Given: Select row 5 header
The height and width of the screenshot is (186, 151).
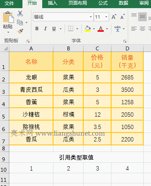Looking at the screenshot, I should click(x=5, y=114).
